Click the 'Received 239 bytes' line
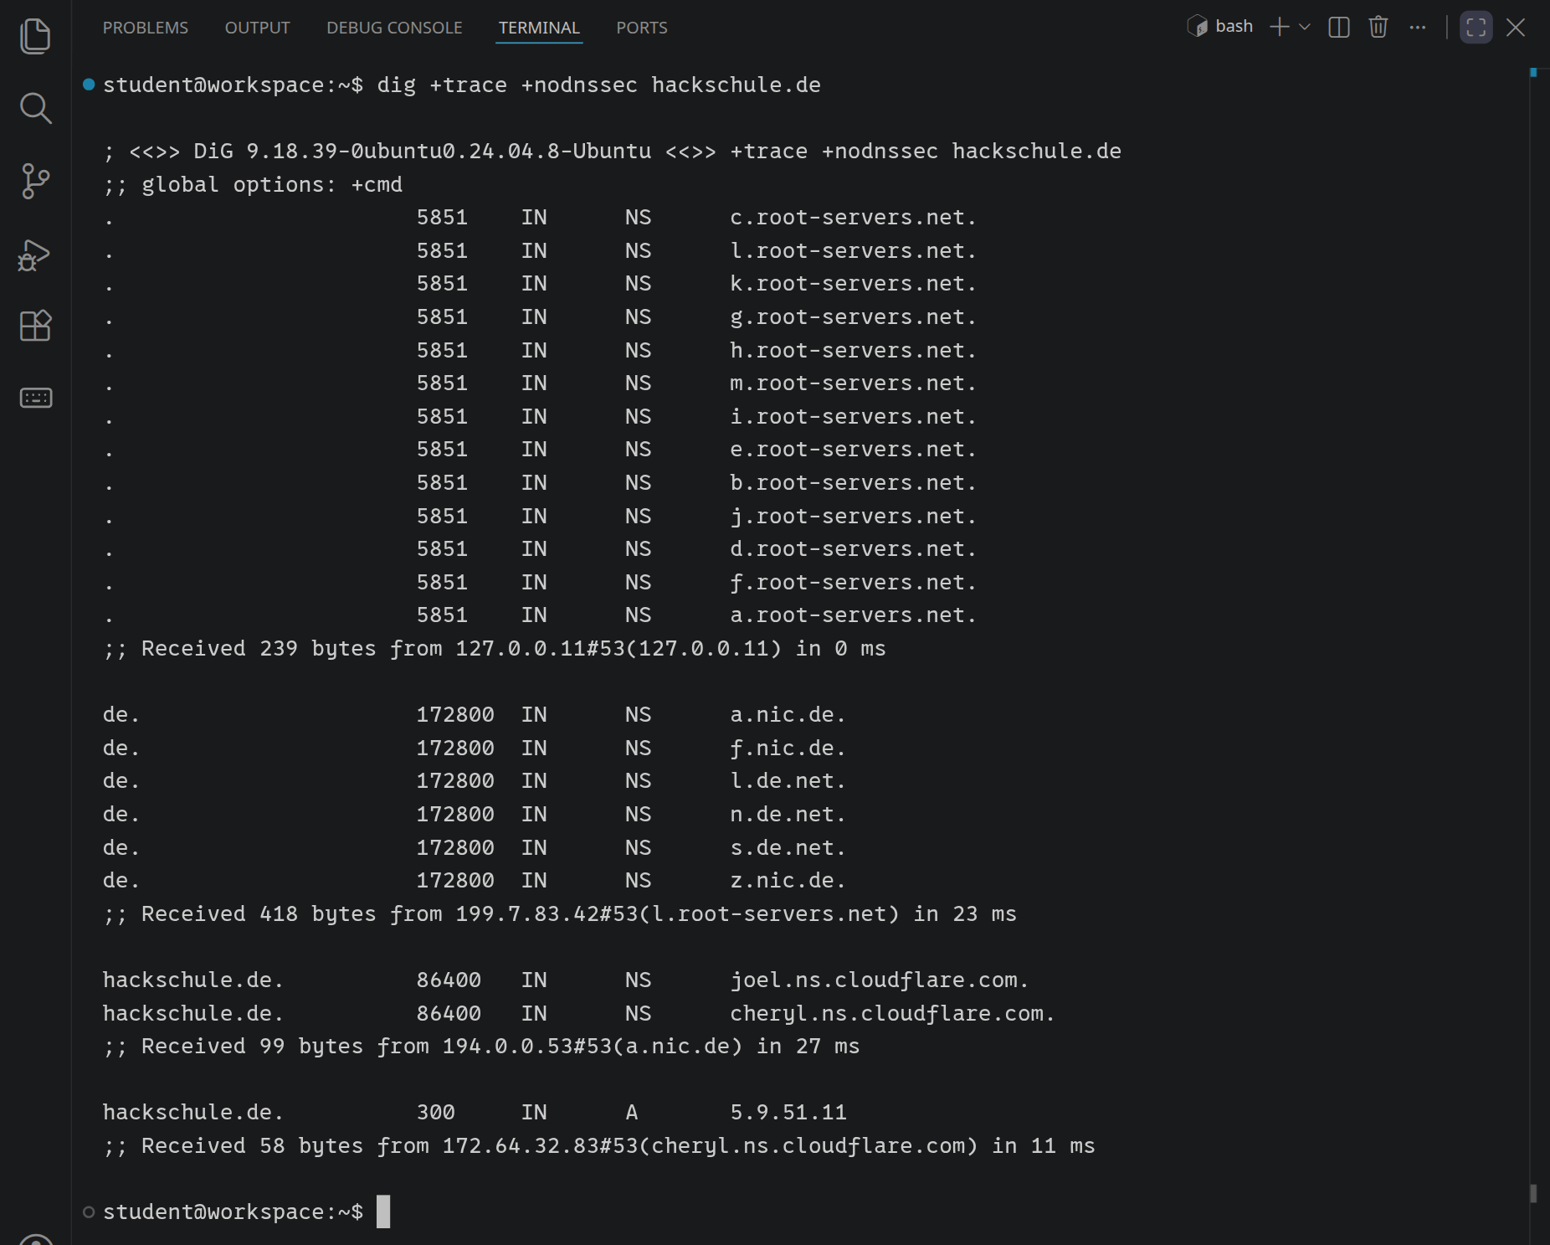Screen dimensions: 1550x1245 pos(495,648)
